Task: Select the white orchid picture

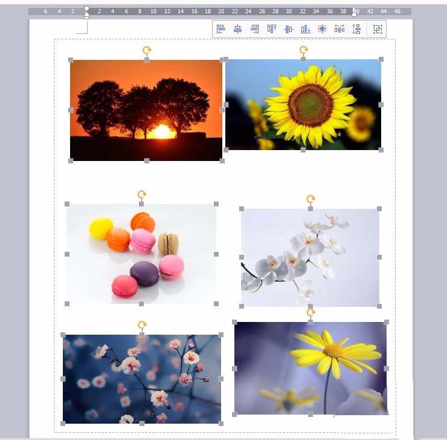Action: tap(310, 257)
